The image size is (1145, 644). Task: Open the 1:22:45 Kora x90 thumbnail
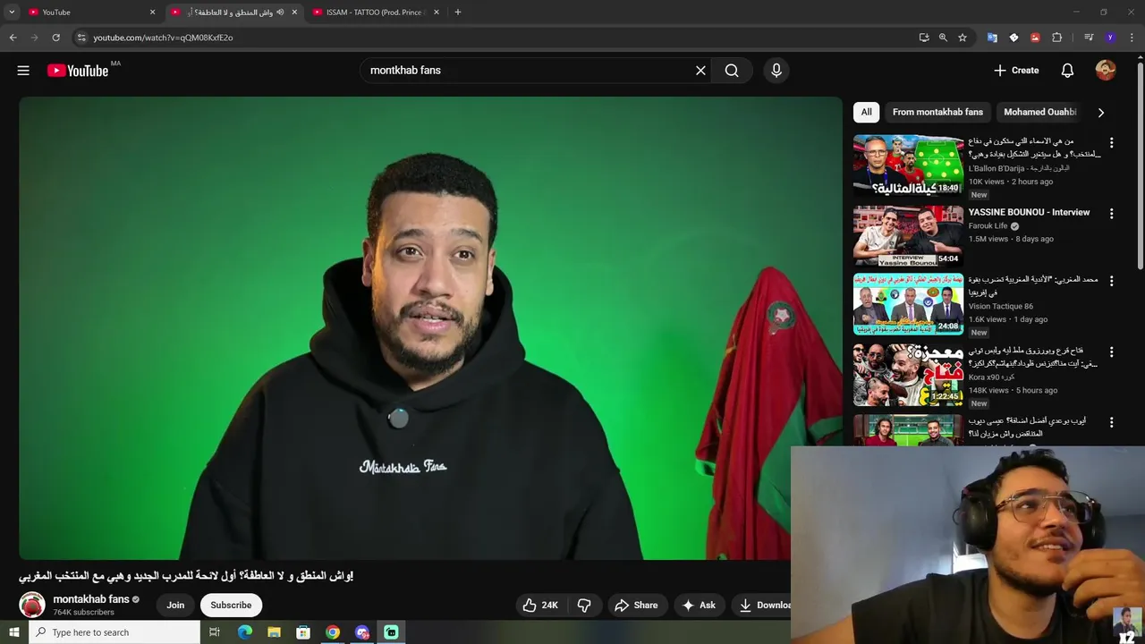[908, 376]
